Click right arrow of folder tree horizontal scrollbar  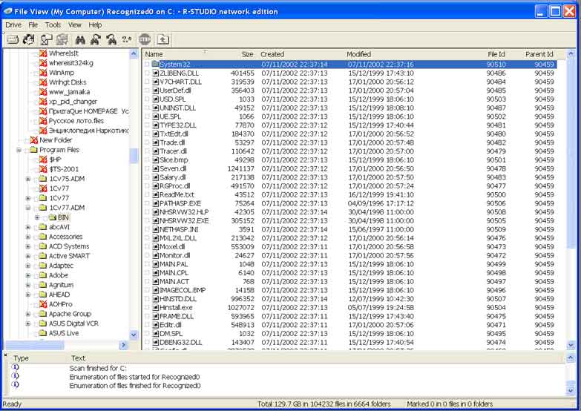123,345
